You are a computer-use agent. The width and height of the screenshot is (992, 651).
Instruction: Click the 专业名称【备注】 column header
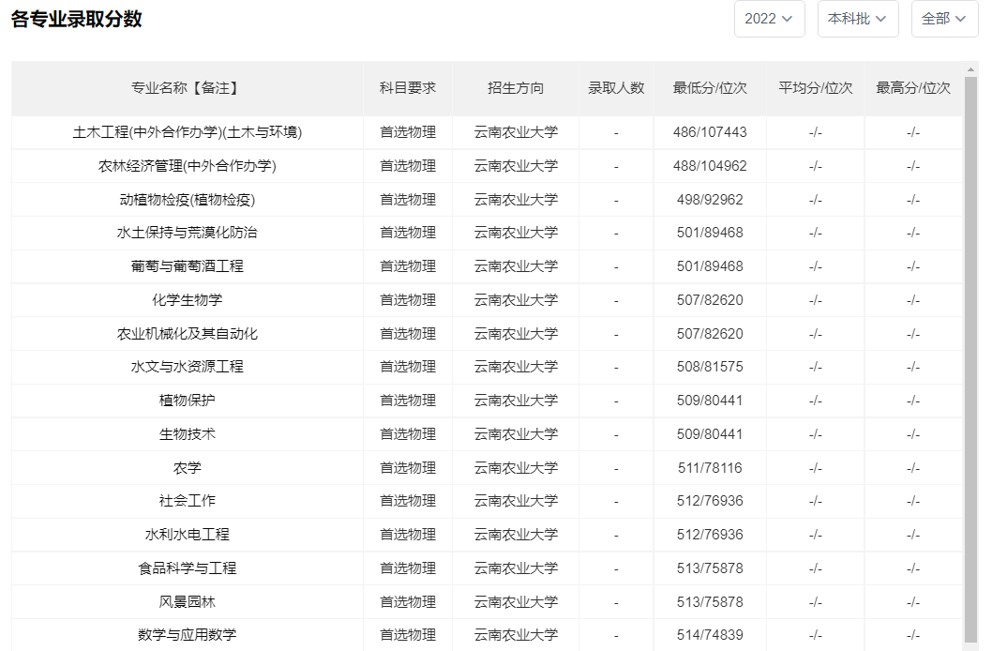click(187, 88)
